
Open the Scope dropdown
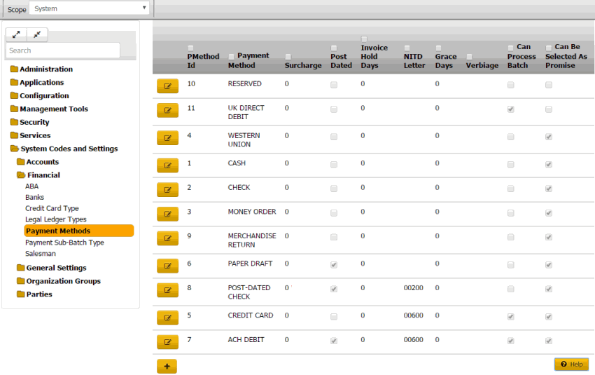[x=90, y=8]
